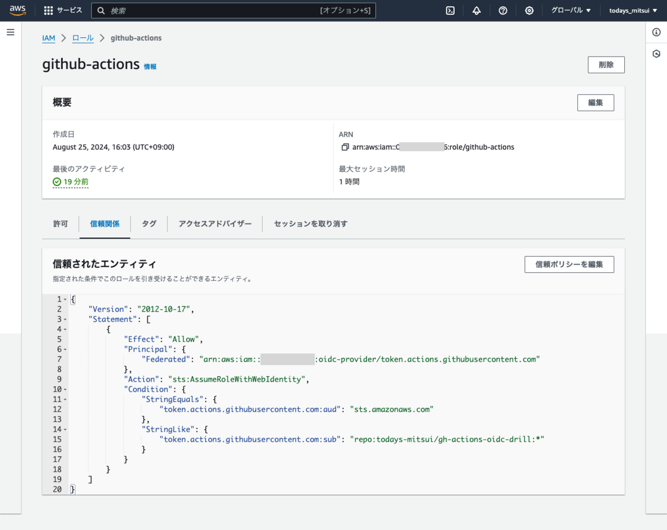
Task: Click the second icon in the right sidebar
Action: (x=656, y=54)
